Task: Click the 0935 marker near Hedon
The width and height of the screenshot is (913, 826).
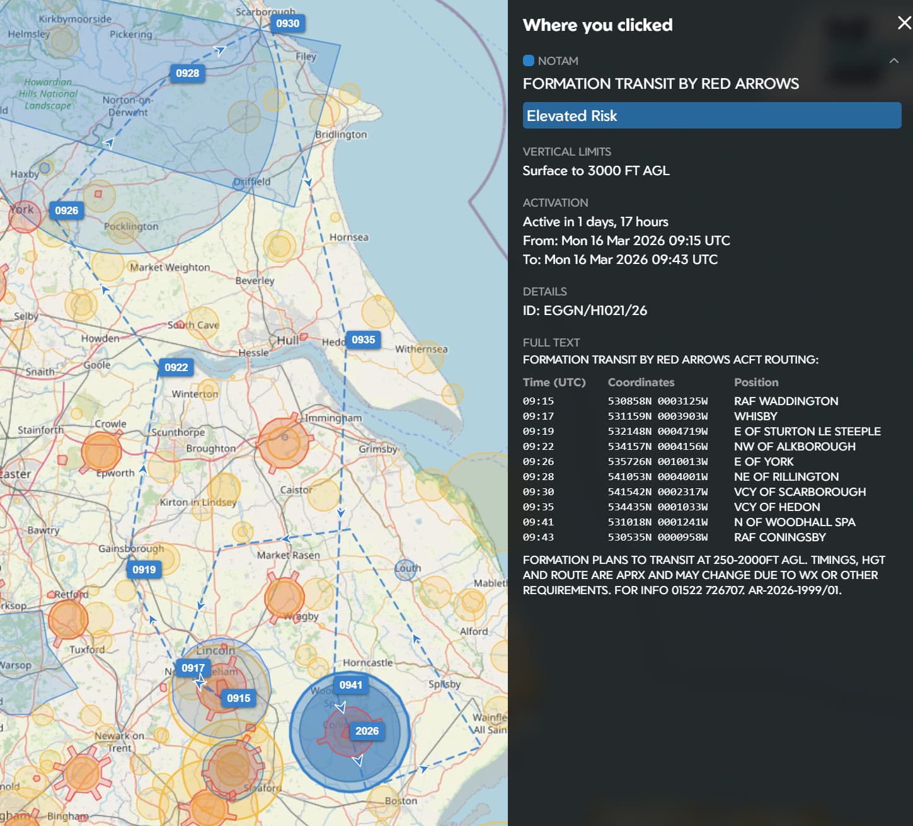Action: click(x=363, y=340)
